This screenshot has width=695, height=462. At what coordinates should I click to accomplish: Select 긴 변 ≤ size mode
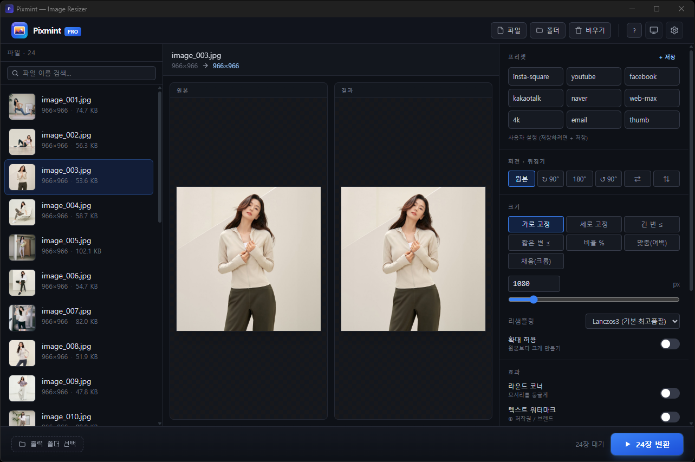(652, 224)
